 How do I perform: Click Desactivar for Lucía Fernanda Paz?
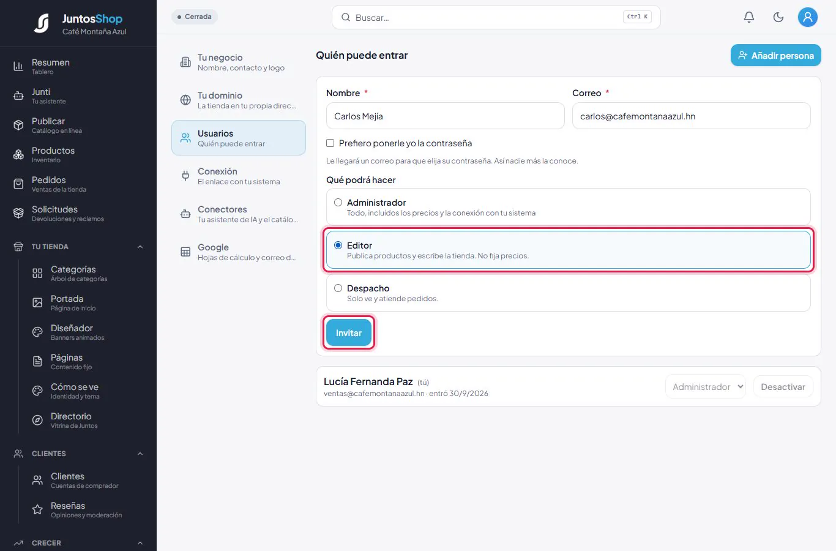pos(783,387)
